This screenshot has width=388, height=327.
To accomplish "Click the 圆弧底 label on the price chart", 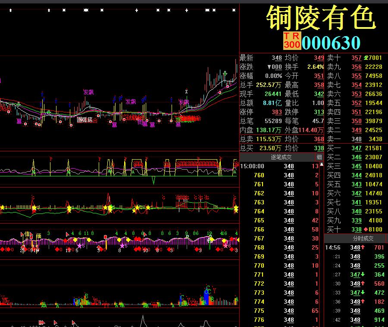I will coord(84,120).
